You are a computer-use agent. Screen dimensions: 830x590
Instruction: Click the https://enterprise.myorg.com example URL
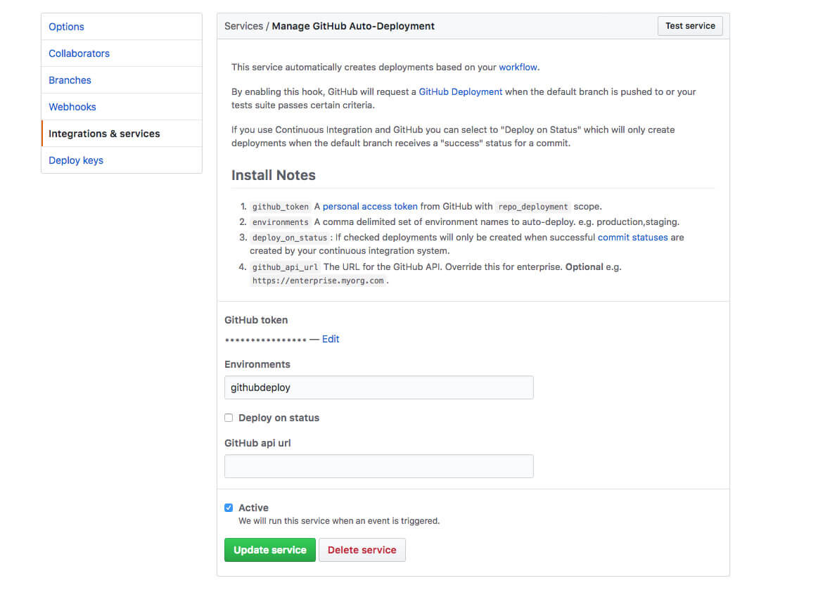318,281
